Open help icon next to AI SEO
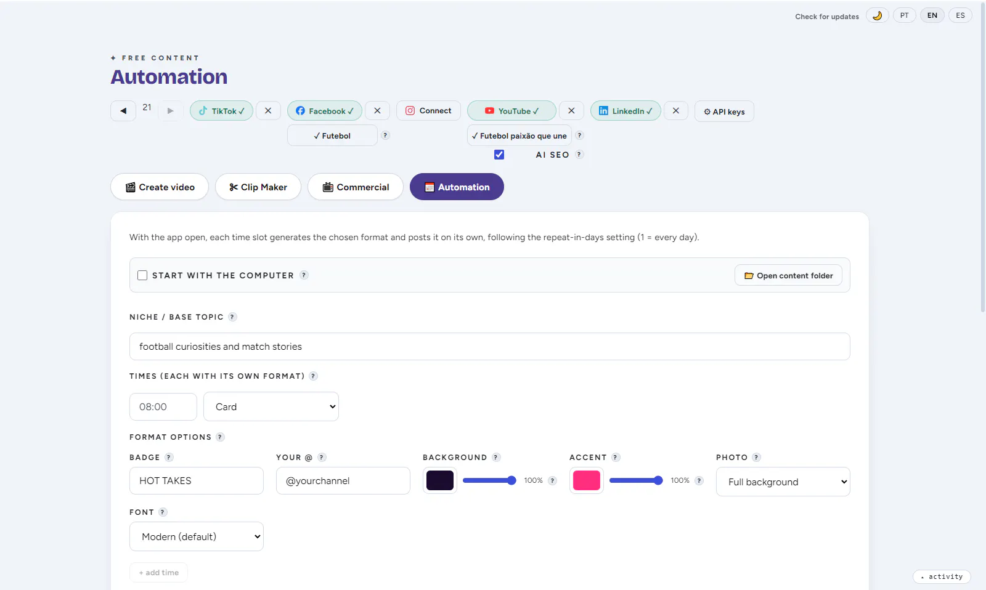This screenshot has width=986, height=590. [x=579, y=155]
